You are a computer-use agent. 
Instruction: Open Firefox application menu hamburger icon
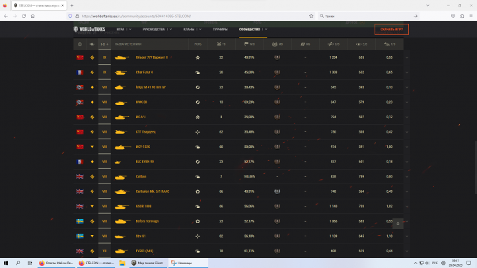470,15
